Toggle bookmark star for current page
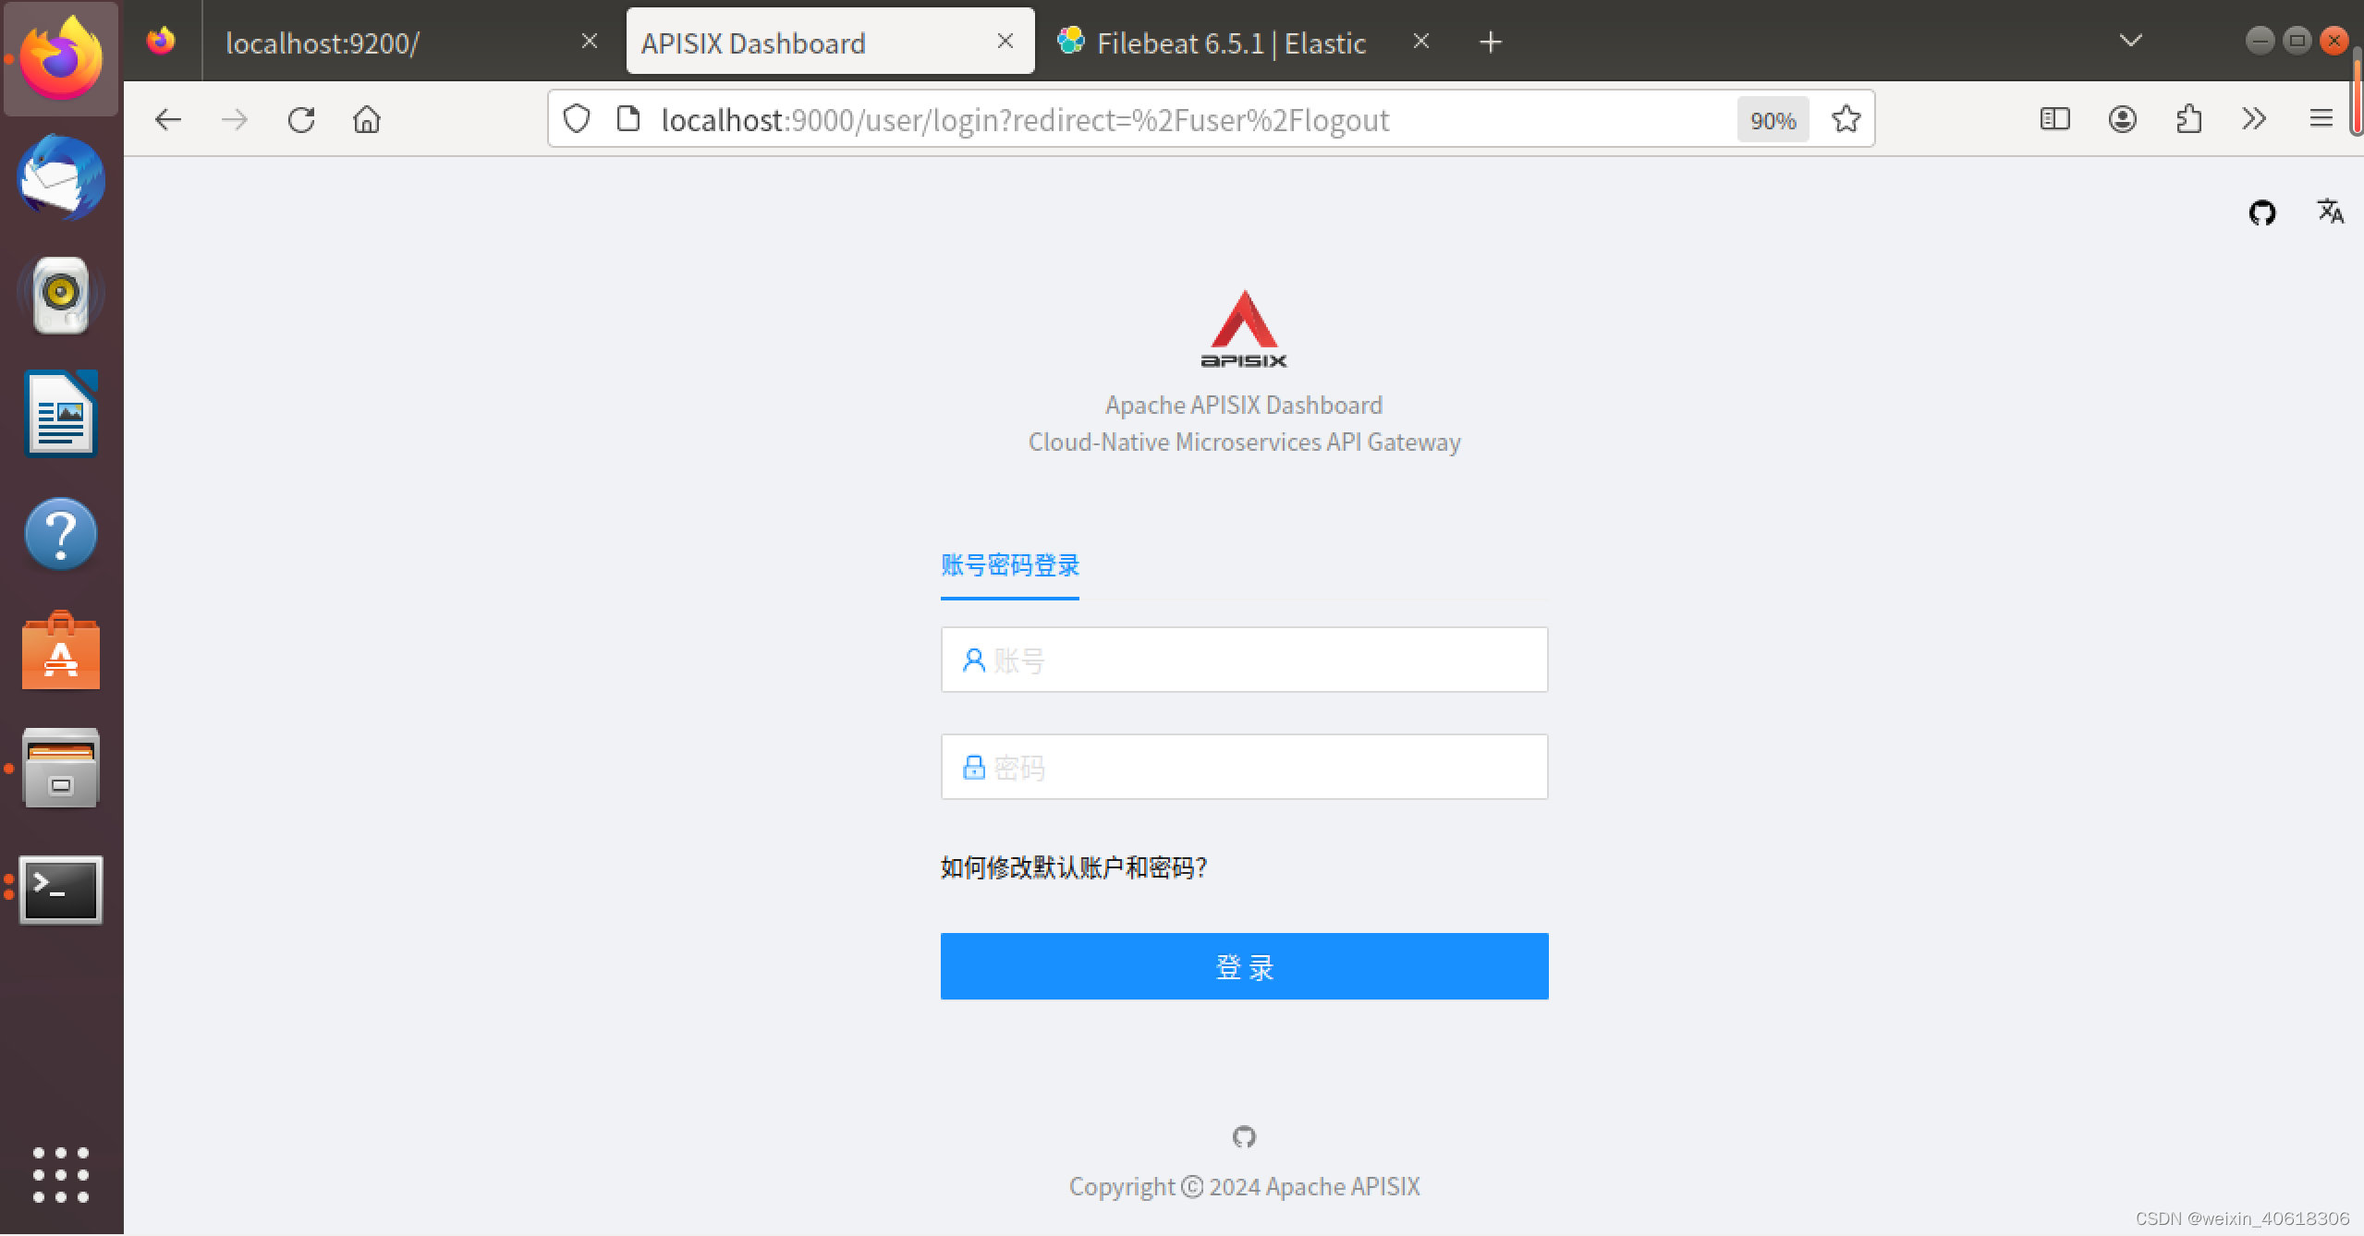 (x=1844, y=119)
